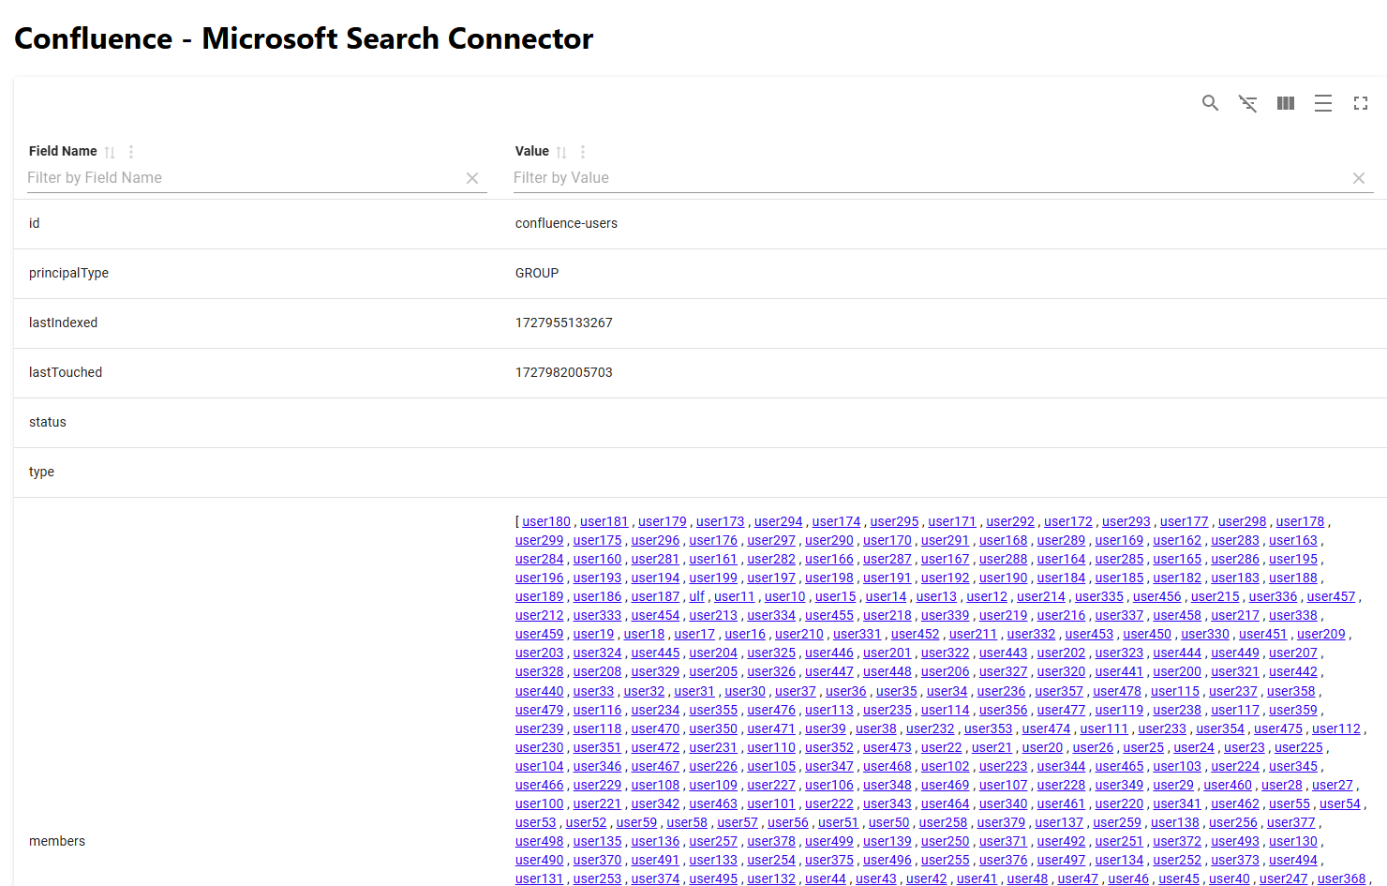Toggle row density icon
The height and width of the screenshot is (886, 1387).
[1322, 103]
